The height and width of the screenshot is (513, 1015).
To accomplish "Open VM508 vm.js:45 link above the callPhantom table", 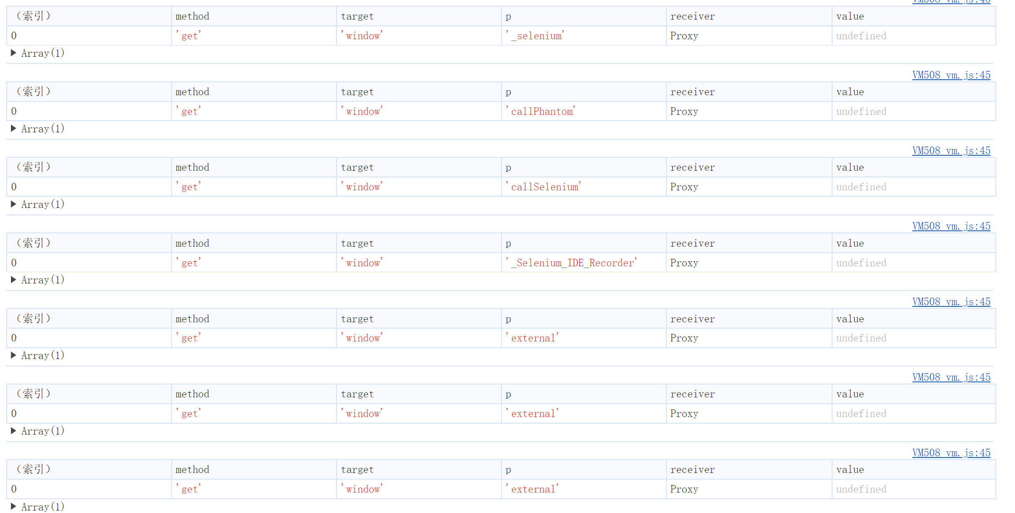I will [x=951, y=75].
